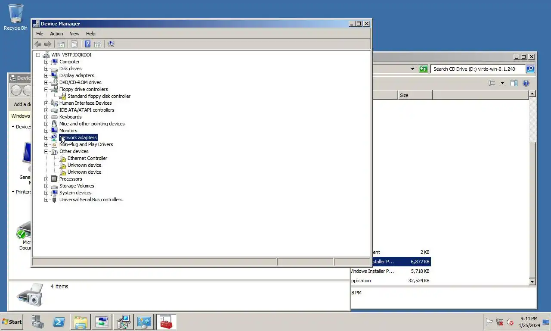Viewport: 551px width, 331px height.
Task: Select the IDE ATA/ATAPI controllers label
Action: (87, 110)
